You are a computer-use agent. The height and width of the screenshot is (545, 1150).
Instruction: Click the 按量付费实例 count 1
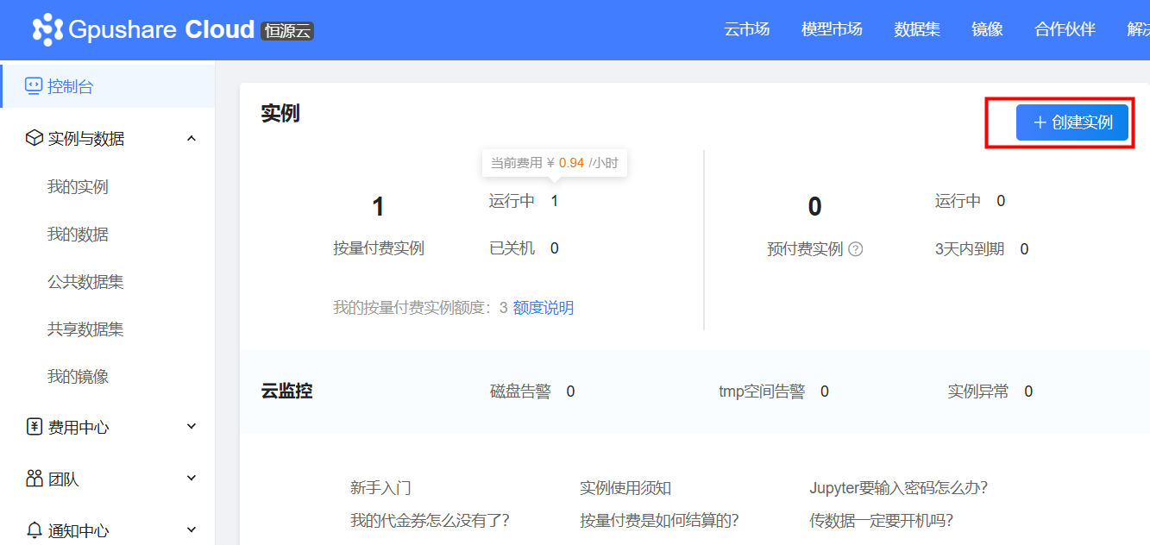click(378, 207)
